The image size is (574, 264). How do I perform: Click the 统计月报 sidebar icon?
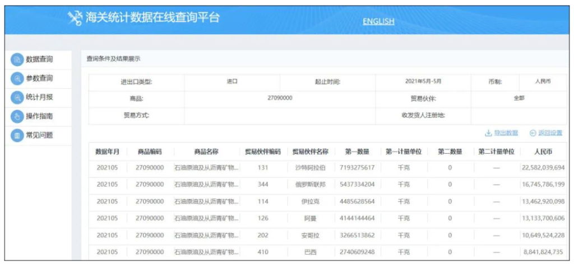(17, 97)
